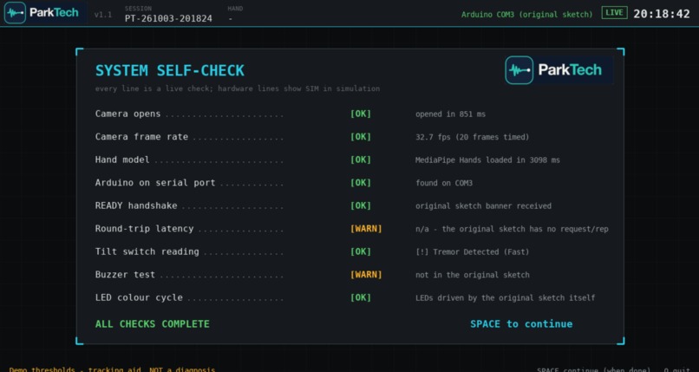Select the 'Camera opens' check row label
The image size is (699, 372).
point(128,114)
